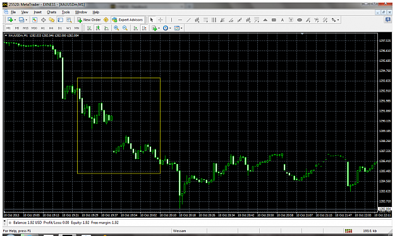Open the Strategy Tester magnifier icon
395x236 pixels.
pyautogui.click(x=69, y=20)
